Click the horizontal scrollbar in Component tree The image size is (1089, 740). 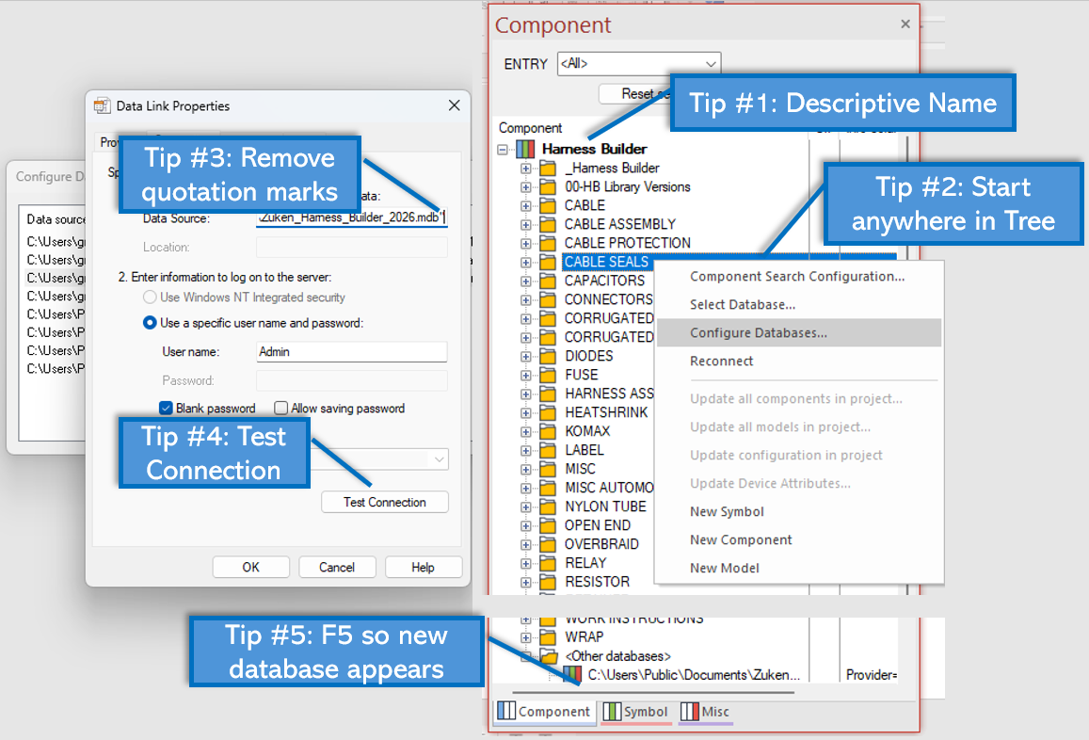click(x=653, y=692)
